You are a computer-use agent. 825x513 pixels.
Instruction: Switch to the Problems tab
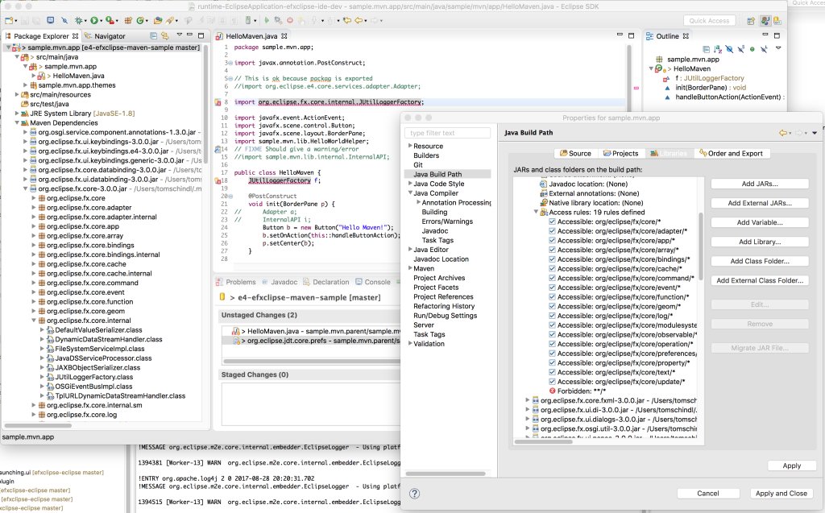click(x=236, y=282)
